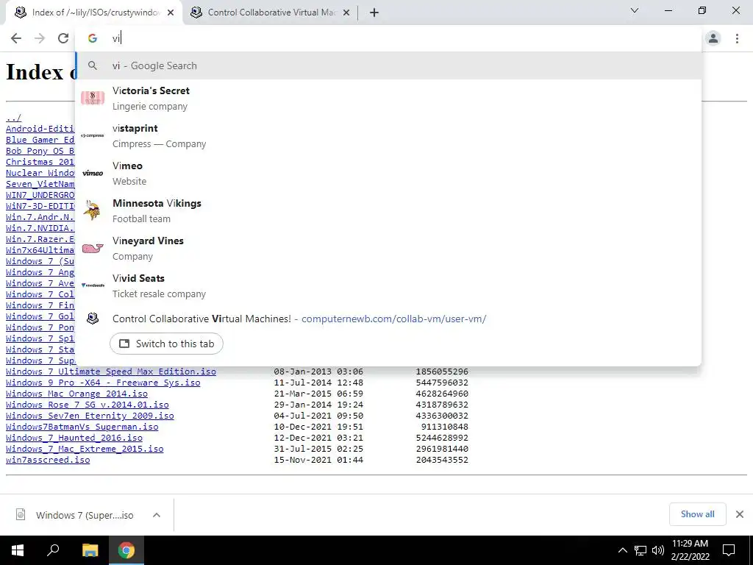Download Windows7BatmanVs Superman.iso
Image resolution: width=753 pixels, height=565 pixels.
82,427
